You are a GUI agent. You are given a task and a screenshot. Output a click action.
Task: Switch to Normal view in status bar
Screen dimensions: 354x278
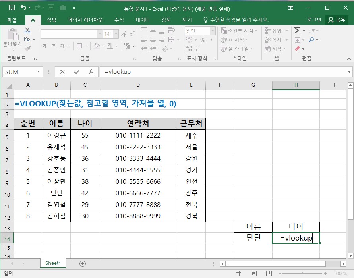(x=239, y=274)
